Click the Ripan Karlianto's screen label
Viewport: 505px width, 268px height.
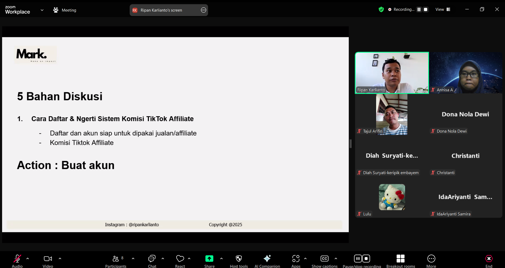click(161, 10)
